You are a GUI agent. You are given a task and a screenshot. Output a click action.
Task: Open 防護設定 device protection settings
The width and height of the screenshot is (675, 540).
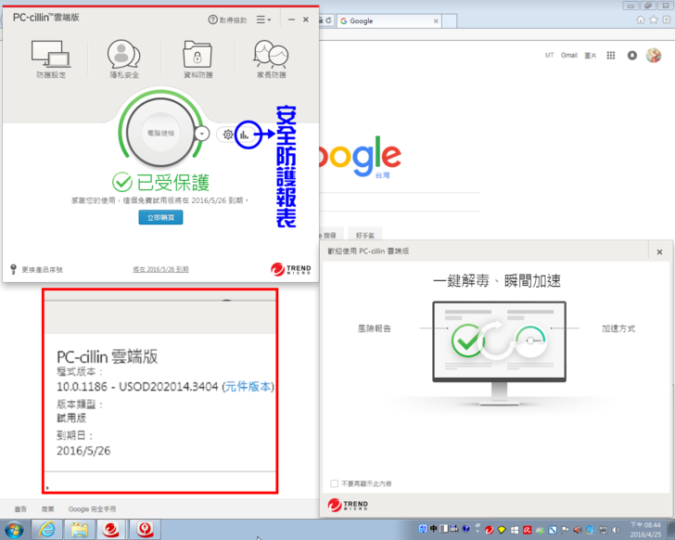(51, 59)
